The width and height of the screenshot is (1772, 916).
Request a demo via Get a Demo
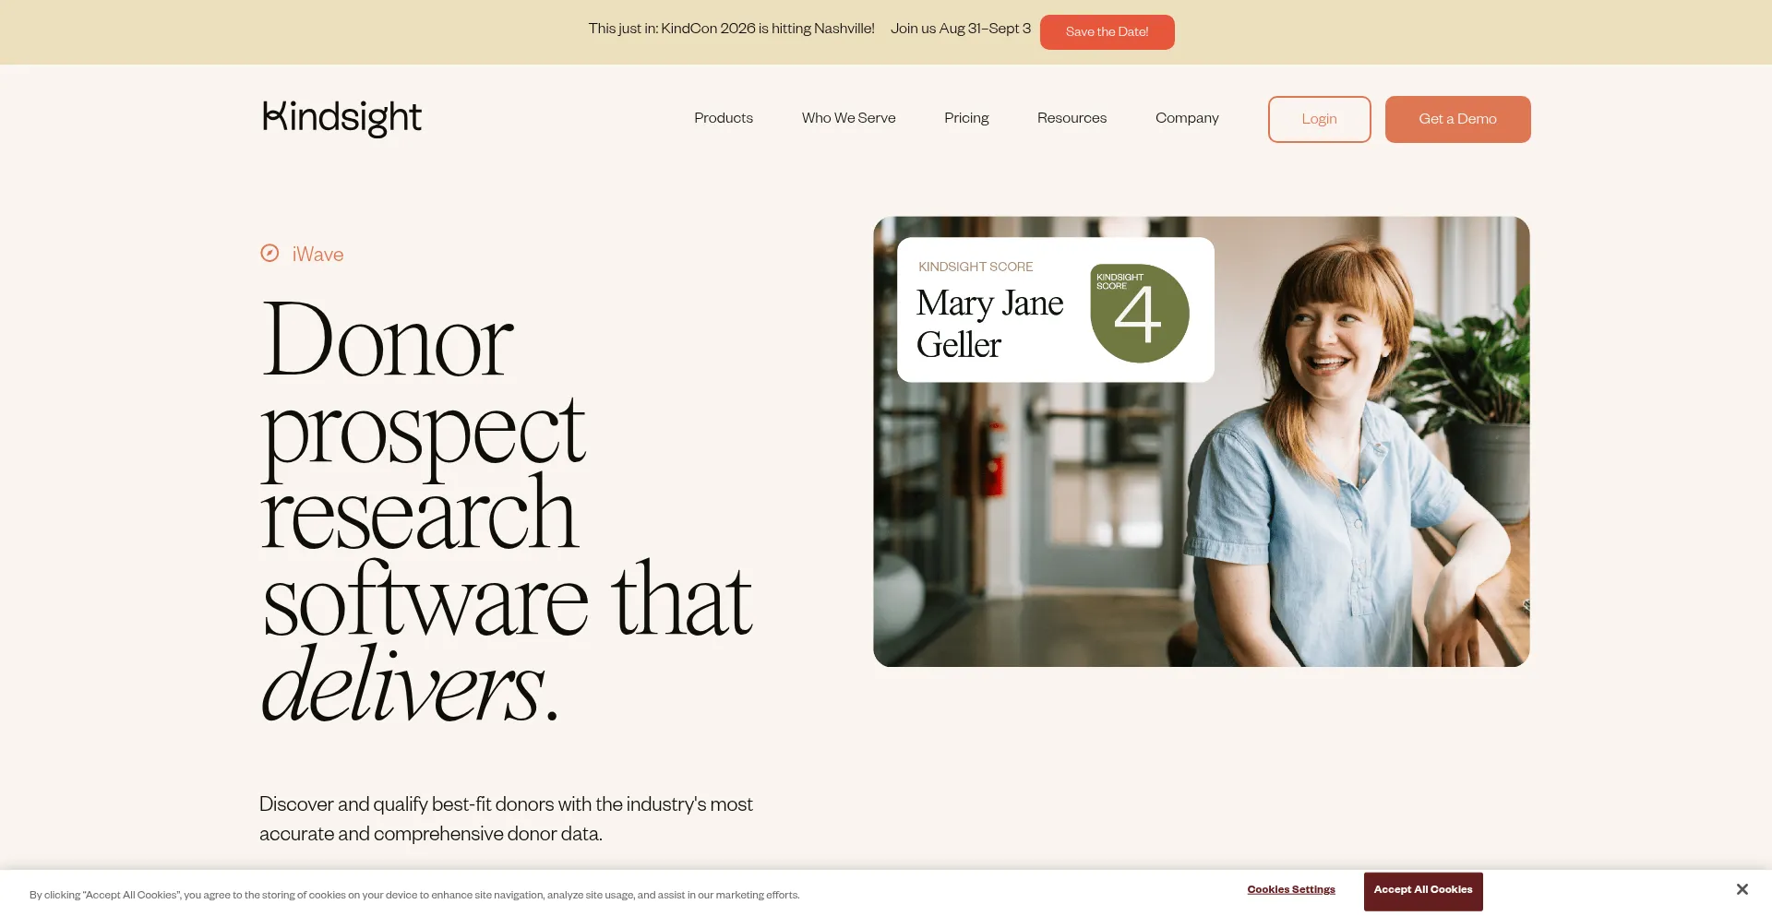tap(1457, 119)
